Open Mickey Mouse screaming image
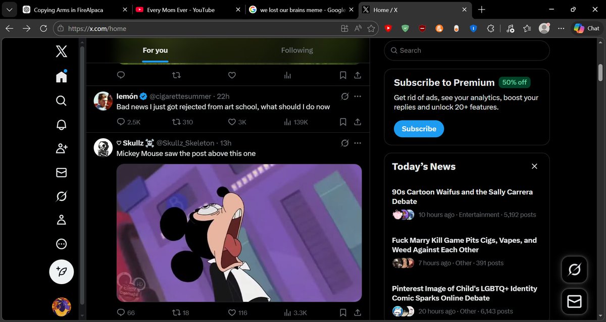This screenshot has width=606, height=322. point(239,233)
